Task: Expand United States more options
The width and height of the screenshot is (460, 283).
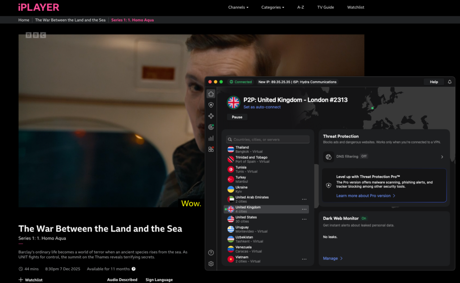Action: click(x=304, y=219)
